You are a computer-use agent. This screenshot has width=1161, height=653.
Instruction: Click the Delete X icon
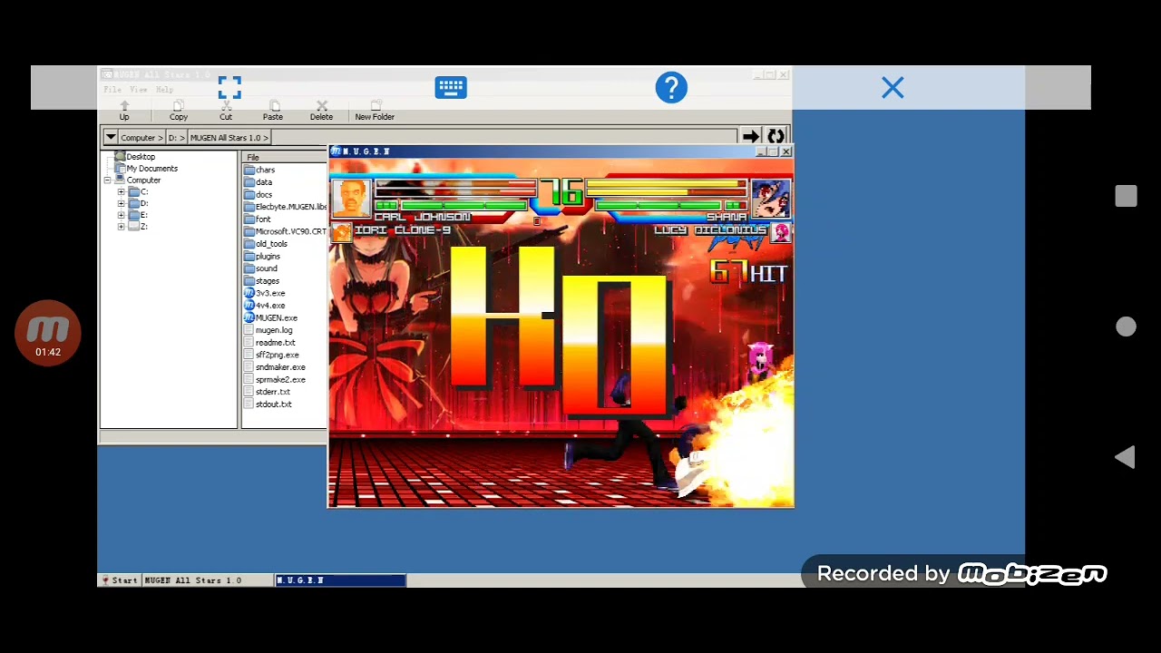coord(321,112)
